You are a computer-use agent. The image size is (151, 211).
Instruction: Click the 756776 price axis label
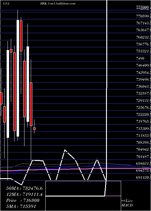pyautogui.click(x=143, y=44)
